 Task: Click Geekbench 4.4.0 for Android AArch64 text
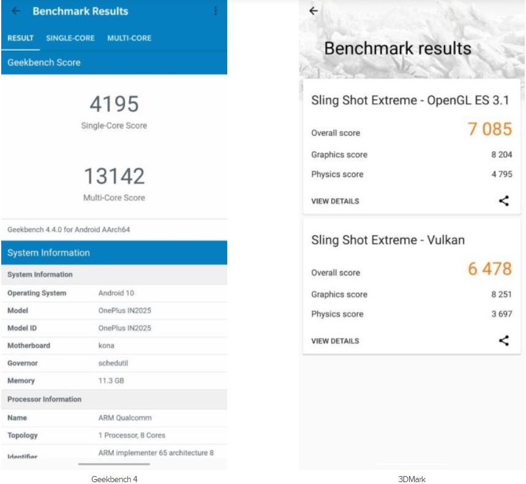(x=69, y=229)
